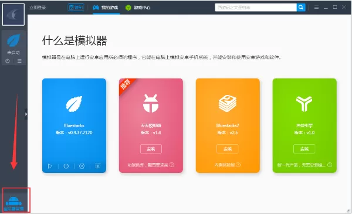Click the 版本 v1.0 text on the green card
Image resolution: width=352 pixels, height=214 pixels.
coord(304,133)
